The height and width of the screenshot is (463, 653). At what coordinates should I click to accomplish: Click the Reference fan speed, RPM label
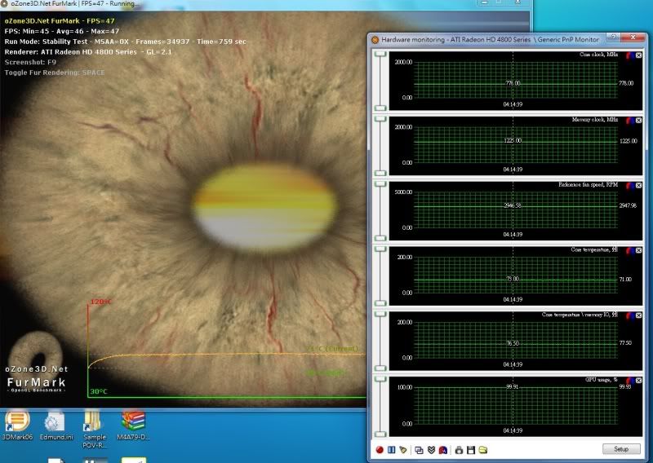pyautogui.click(x=588, y=185)
